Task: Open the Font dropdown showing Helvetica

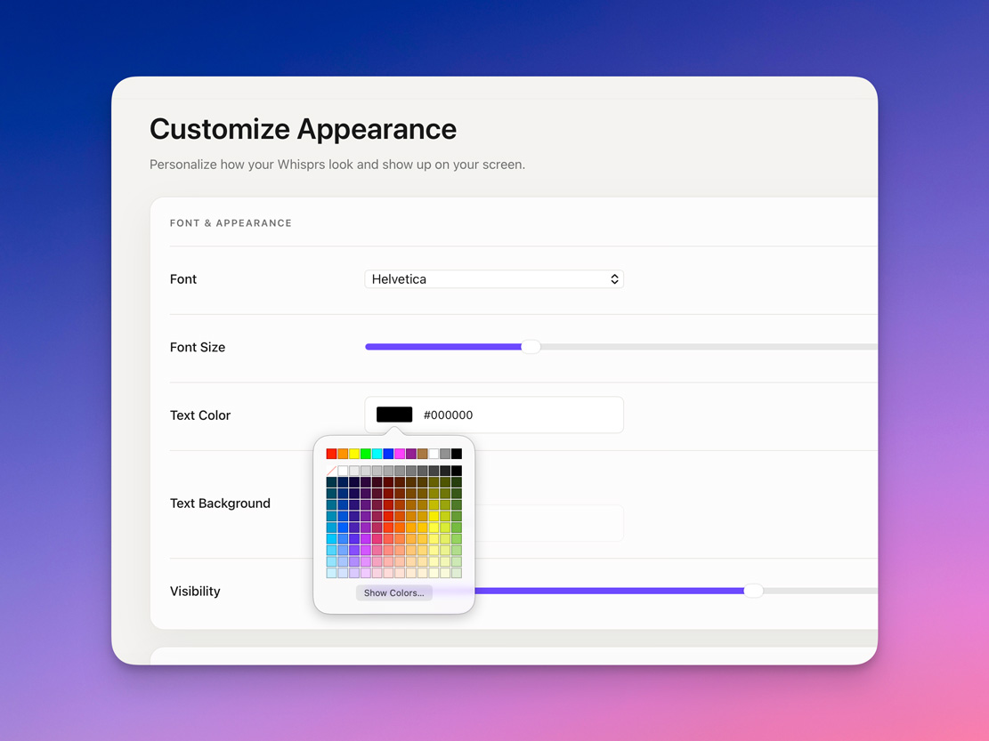Action: coord(494,279)
